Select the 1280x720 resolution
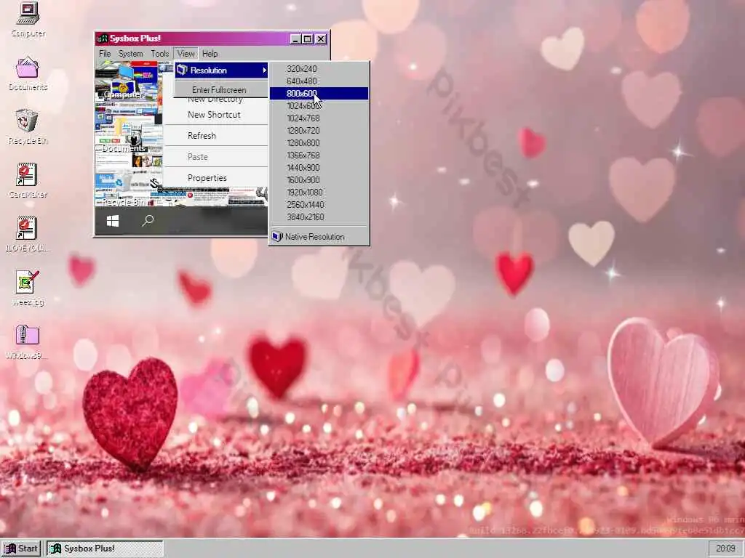 click(319, 131)
